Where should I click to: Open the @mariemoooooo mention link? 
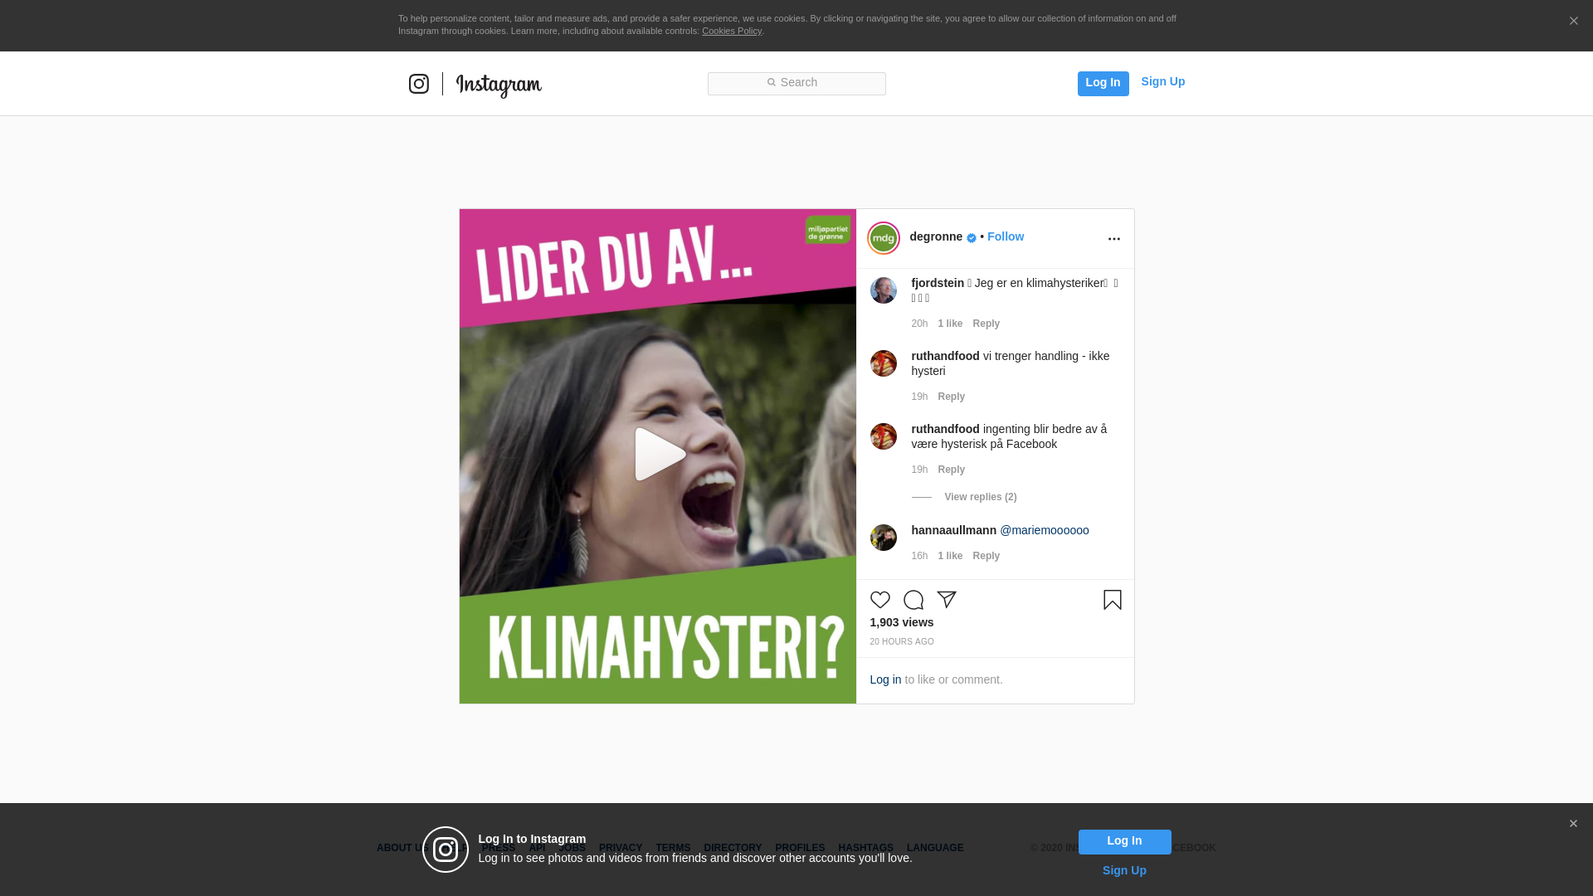[x=1044, y=530]
